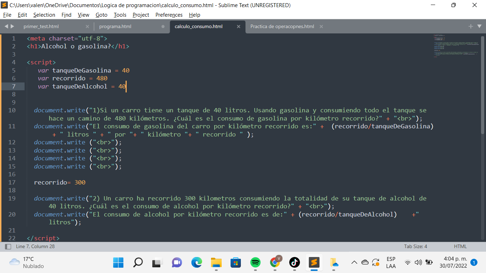Open the tab list dropdown arrow
Image resolution: width=486 pixels, height=273 pixels.
click(x=479, y=26)
